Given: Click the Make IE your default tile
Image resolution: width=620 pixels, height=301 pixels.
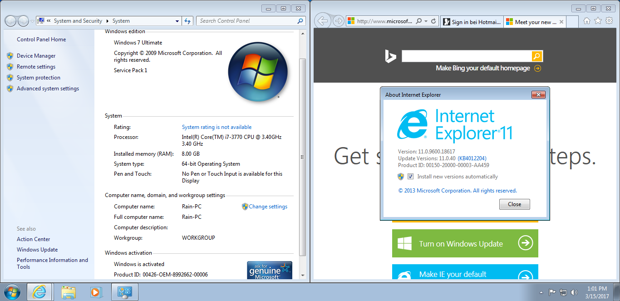Looking at the screenshot, I should click(x=465, y=272).
